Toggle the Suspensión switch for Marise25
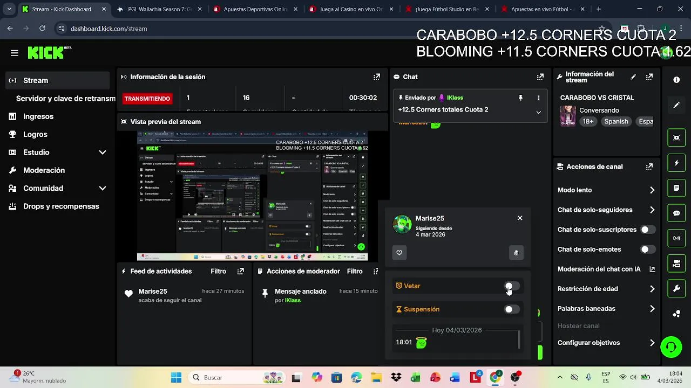This screenshot has width=691, height=388. pos(512,309)
